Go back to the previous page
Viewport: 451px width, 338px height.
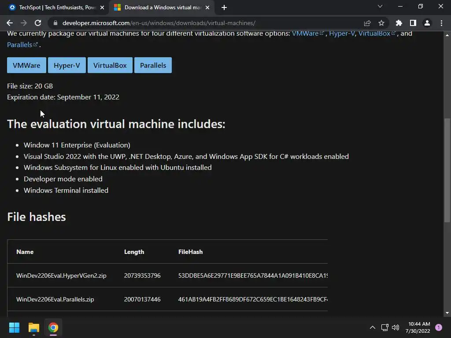point(10,23)
